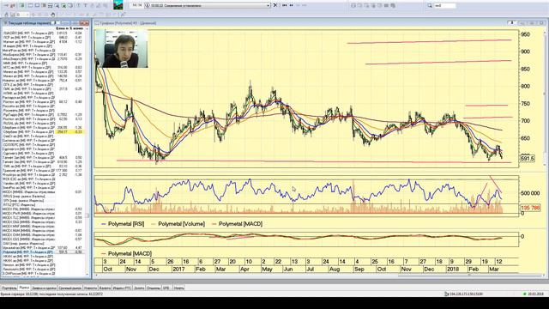Click the volume value label 135 786
Screen dimensions: 549x309
pos(530,208)
